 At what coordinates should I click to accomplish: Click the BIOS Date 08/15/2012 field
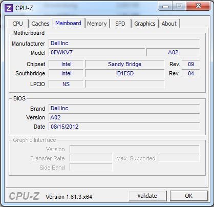(124, 127)
